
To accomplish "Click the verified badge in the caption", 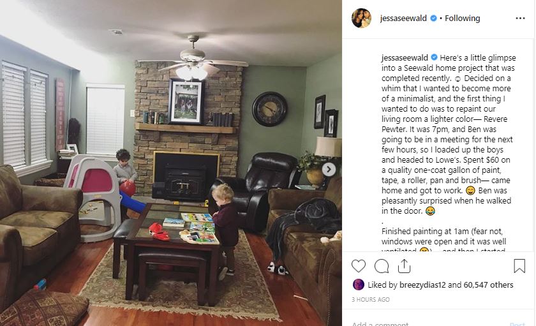I will point(434,57).
